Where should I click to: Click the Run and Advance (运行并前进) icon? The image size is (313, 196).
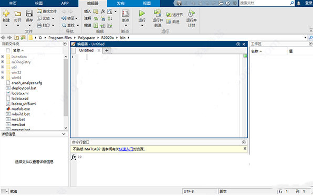point(158,13)
